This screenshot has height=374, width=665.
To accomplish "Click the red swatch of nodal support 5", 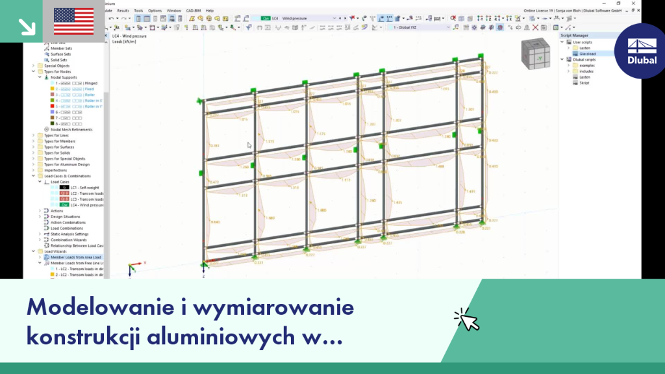I will 53,106.
